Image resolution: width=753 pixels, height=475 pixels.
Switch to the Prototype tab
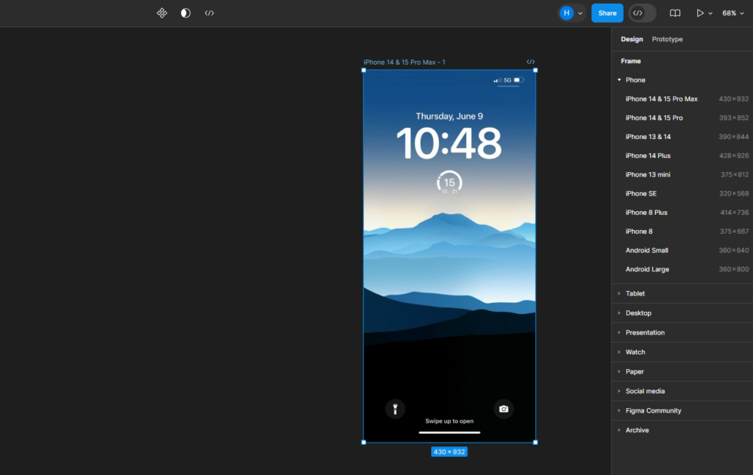(x=667, y=40)
